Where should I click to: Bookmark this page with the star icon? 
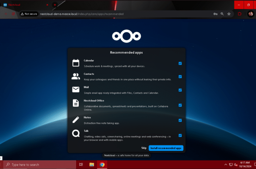coord(229,14)
